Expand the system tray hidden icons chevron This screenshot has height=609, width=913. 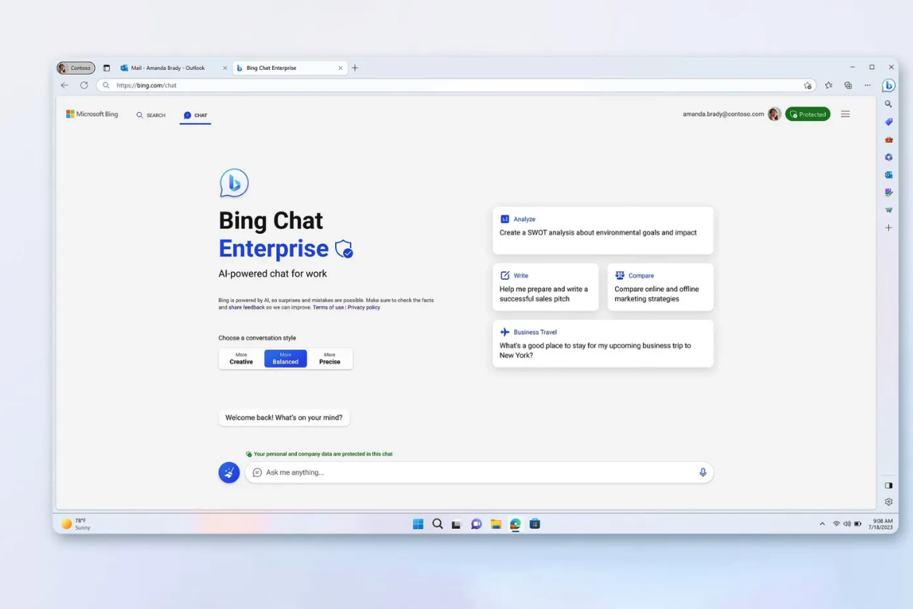point(822,524)
